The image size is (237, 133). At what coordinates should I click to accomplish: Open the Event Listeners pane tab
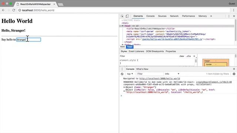click(136, 51)
